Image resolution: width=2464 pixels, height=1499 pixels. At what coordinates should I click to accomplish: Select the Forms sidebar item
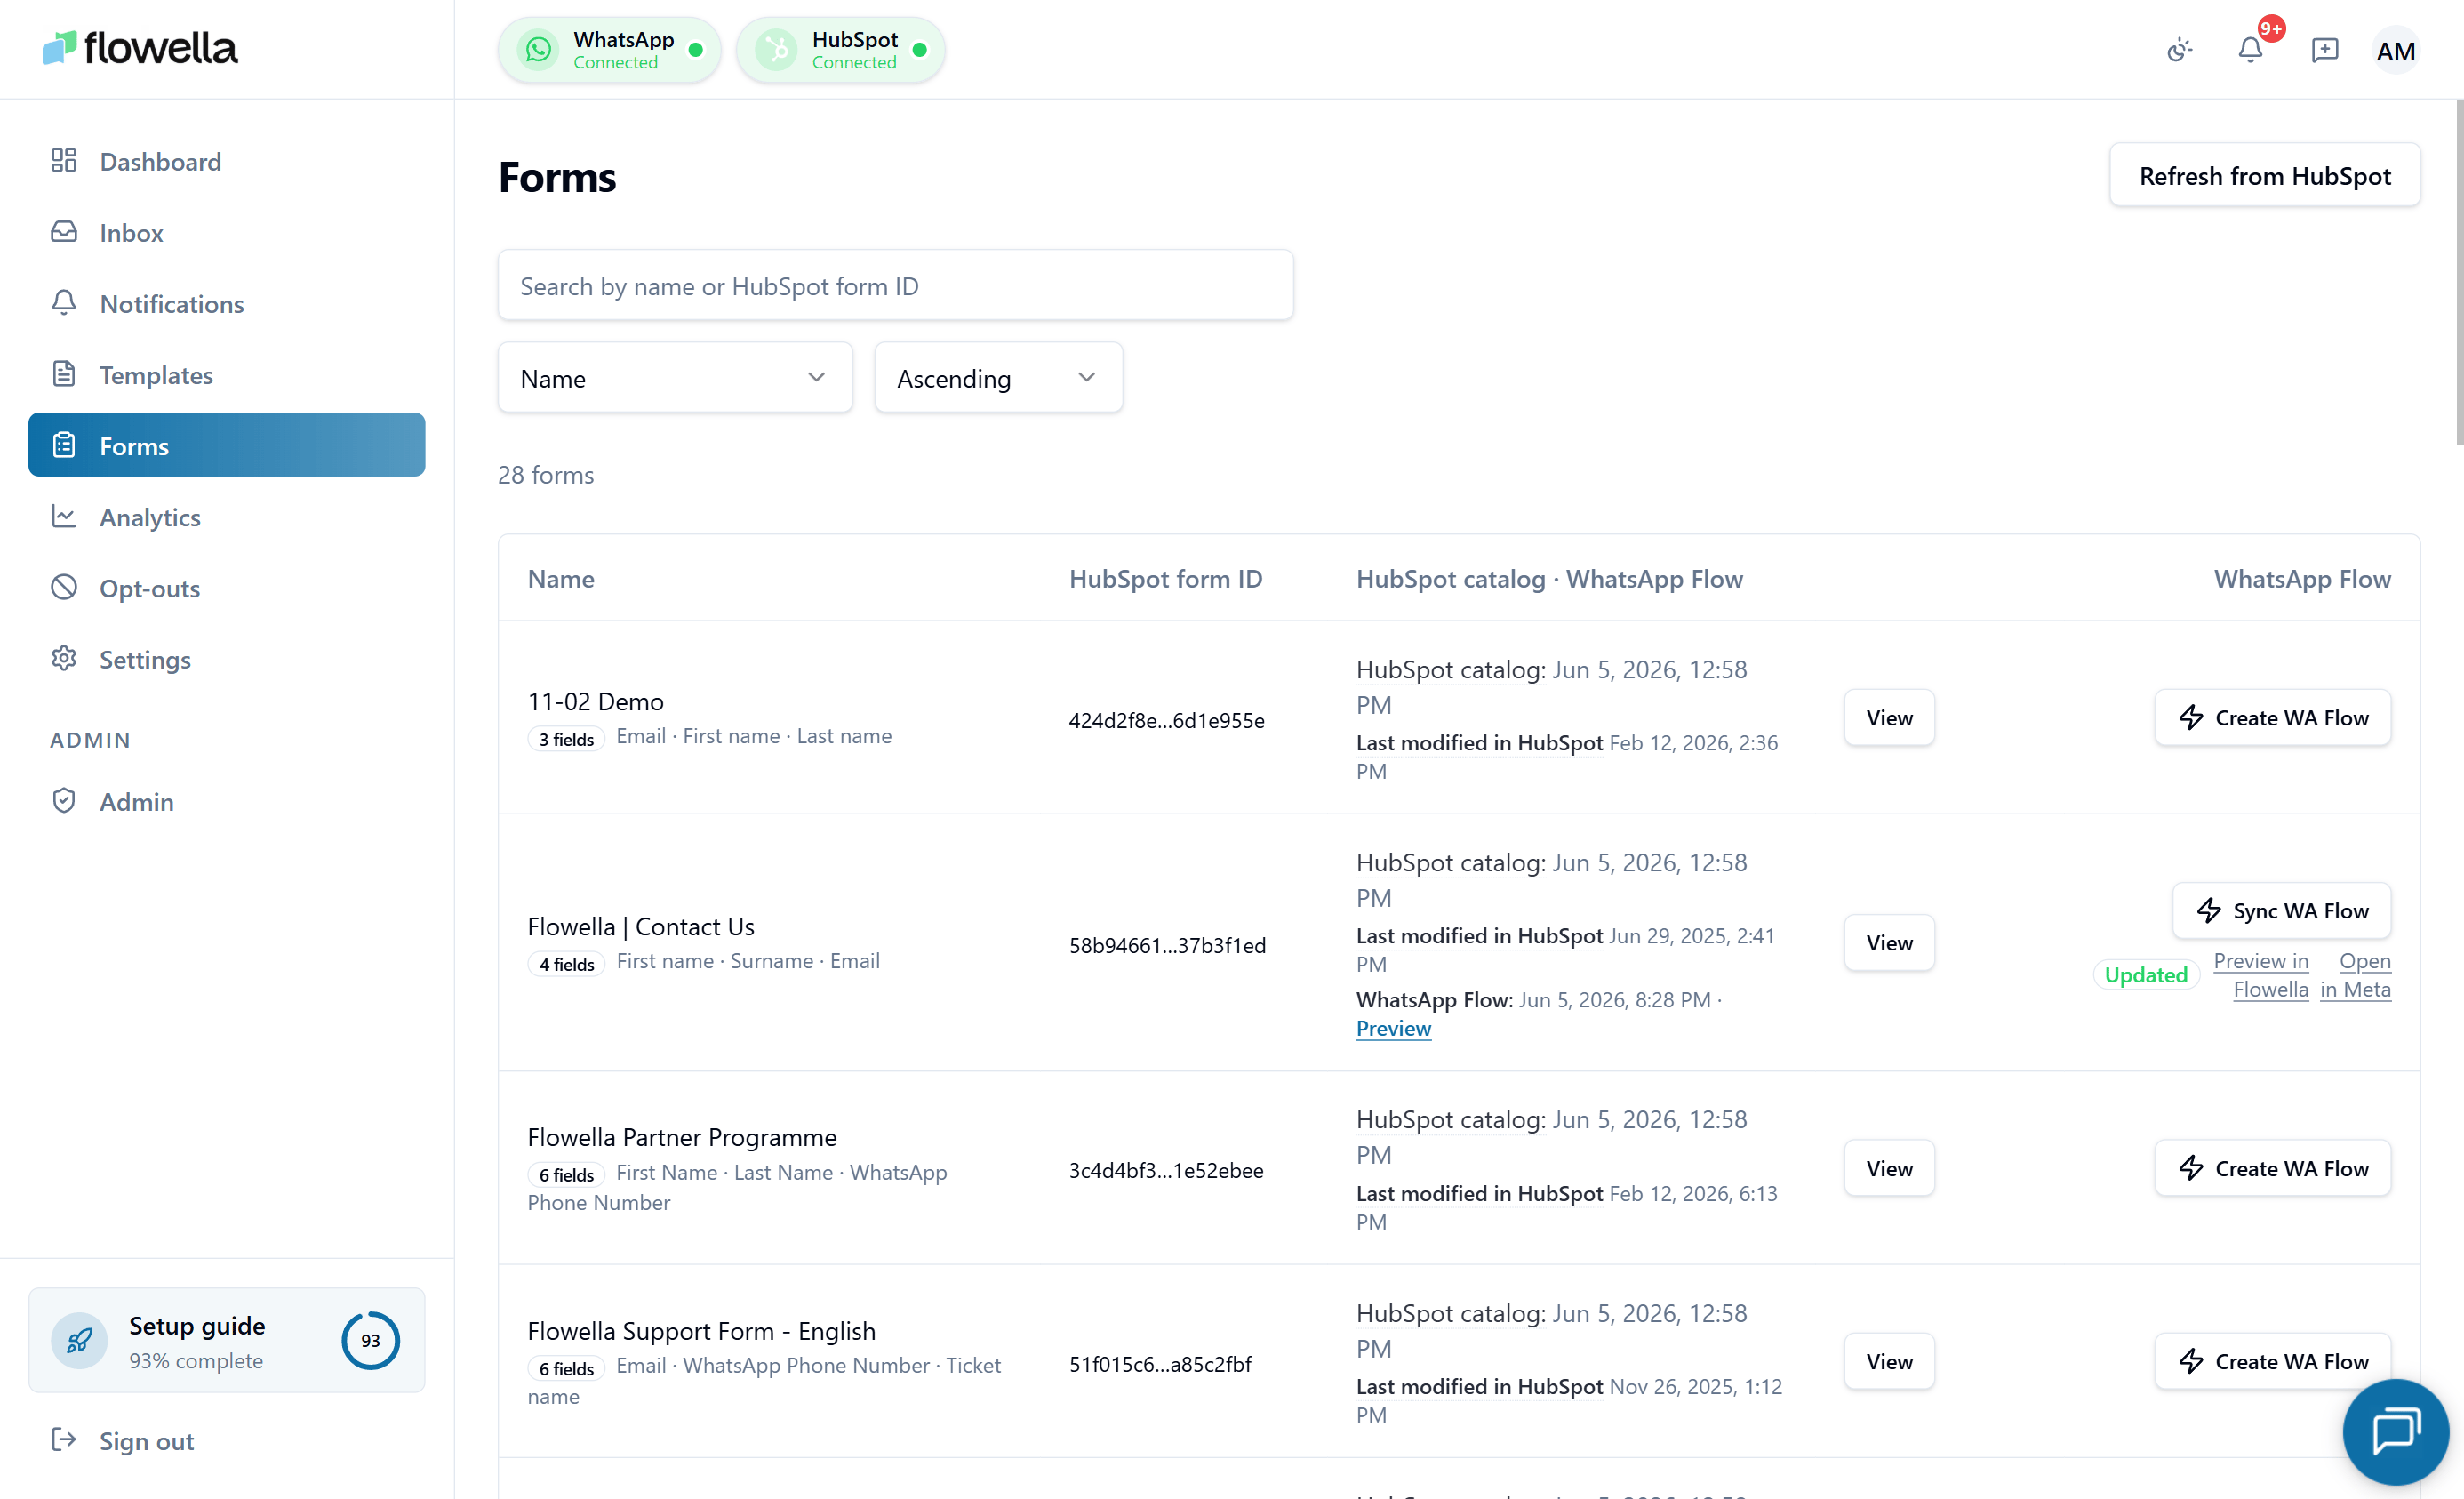point(227,445)
